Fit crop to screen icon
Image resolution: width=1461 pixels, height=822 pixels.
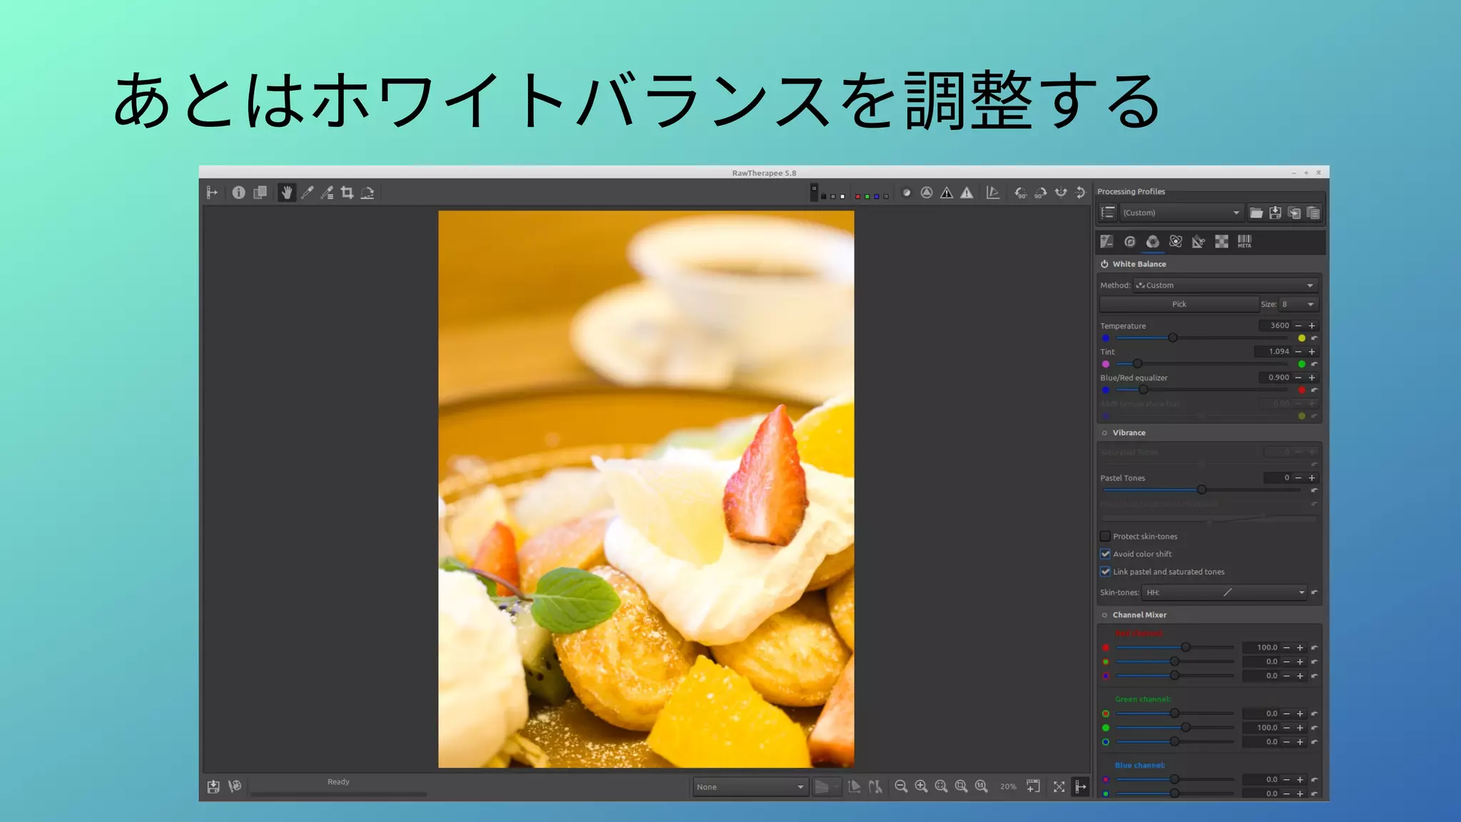click(961, 786)
